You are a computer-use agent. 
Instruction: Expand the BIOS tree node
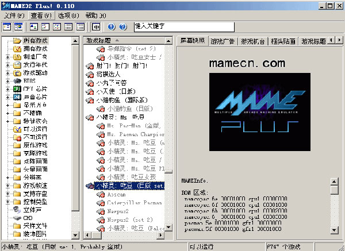tap(7, 81)
